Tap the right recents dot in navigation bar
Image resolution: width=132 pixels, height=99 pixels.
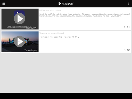[87, 96]
